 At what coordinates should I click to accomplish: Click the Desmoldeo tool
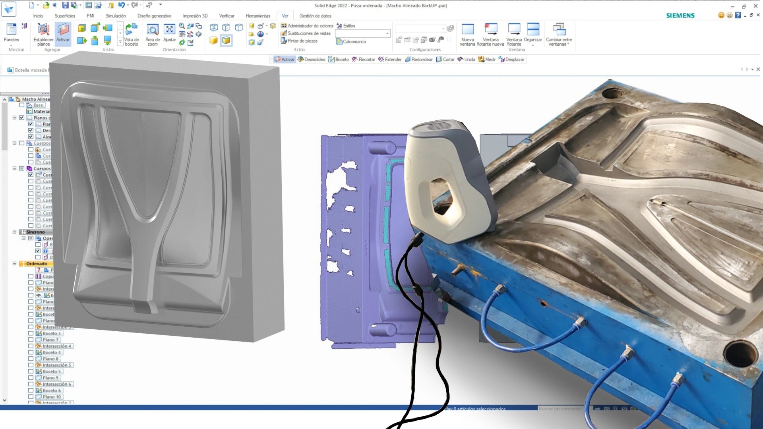311,59
